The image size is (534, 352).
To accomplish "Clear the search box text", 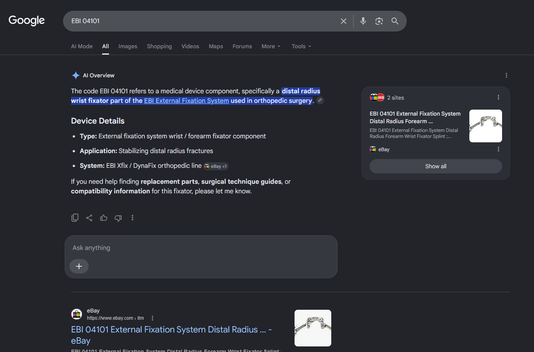I will pos(343,21).
